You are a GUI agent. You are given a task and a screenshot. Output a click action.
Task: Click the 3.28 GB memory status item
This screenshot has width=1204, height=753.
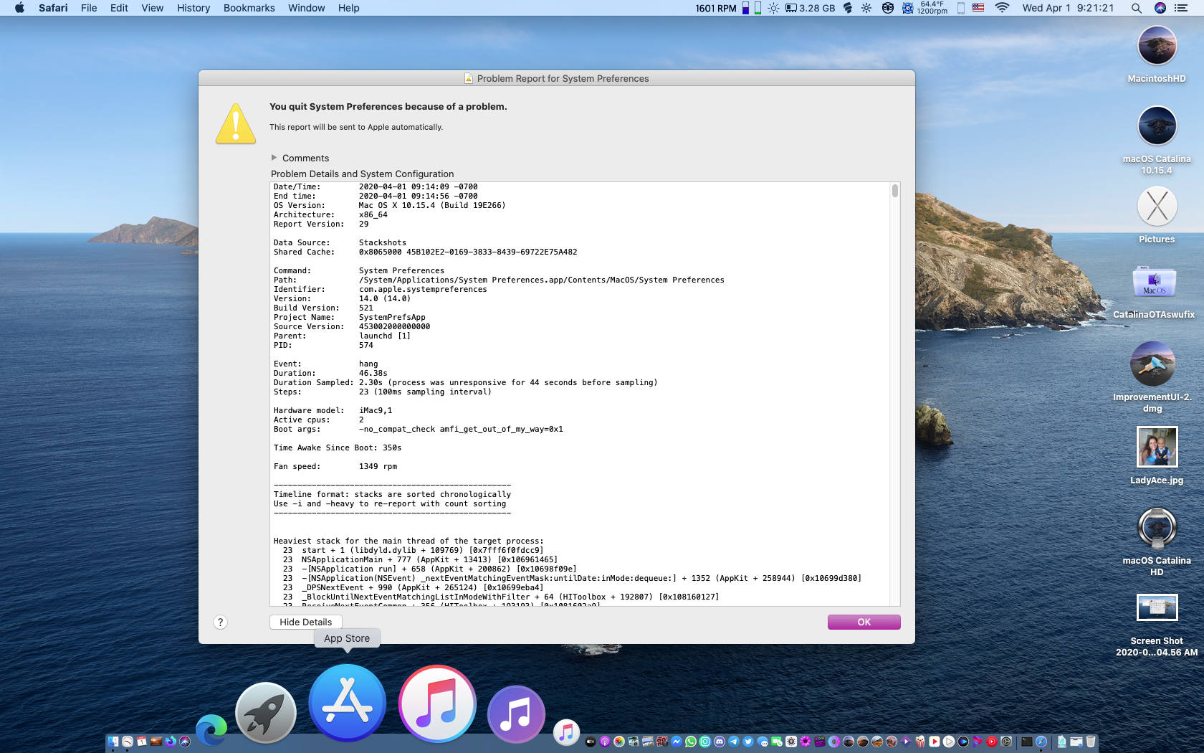coord(810,8)
